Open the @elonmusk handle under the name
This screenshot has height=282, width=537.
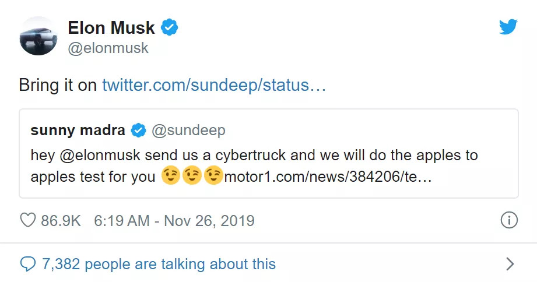(x=108, y=48)
